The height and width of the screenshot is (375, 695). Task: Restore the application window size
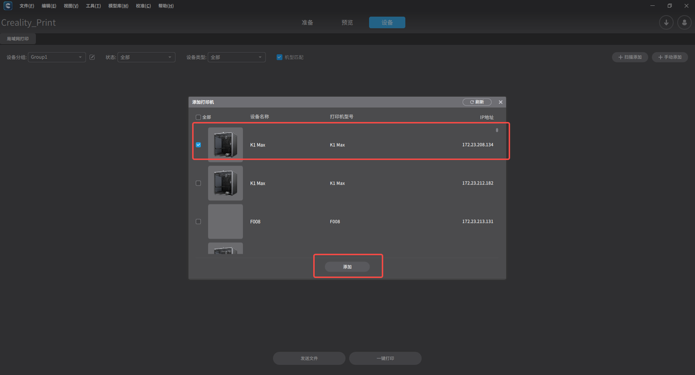(669, 6)
